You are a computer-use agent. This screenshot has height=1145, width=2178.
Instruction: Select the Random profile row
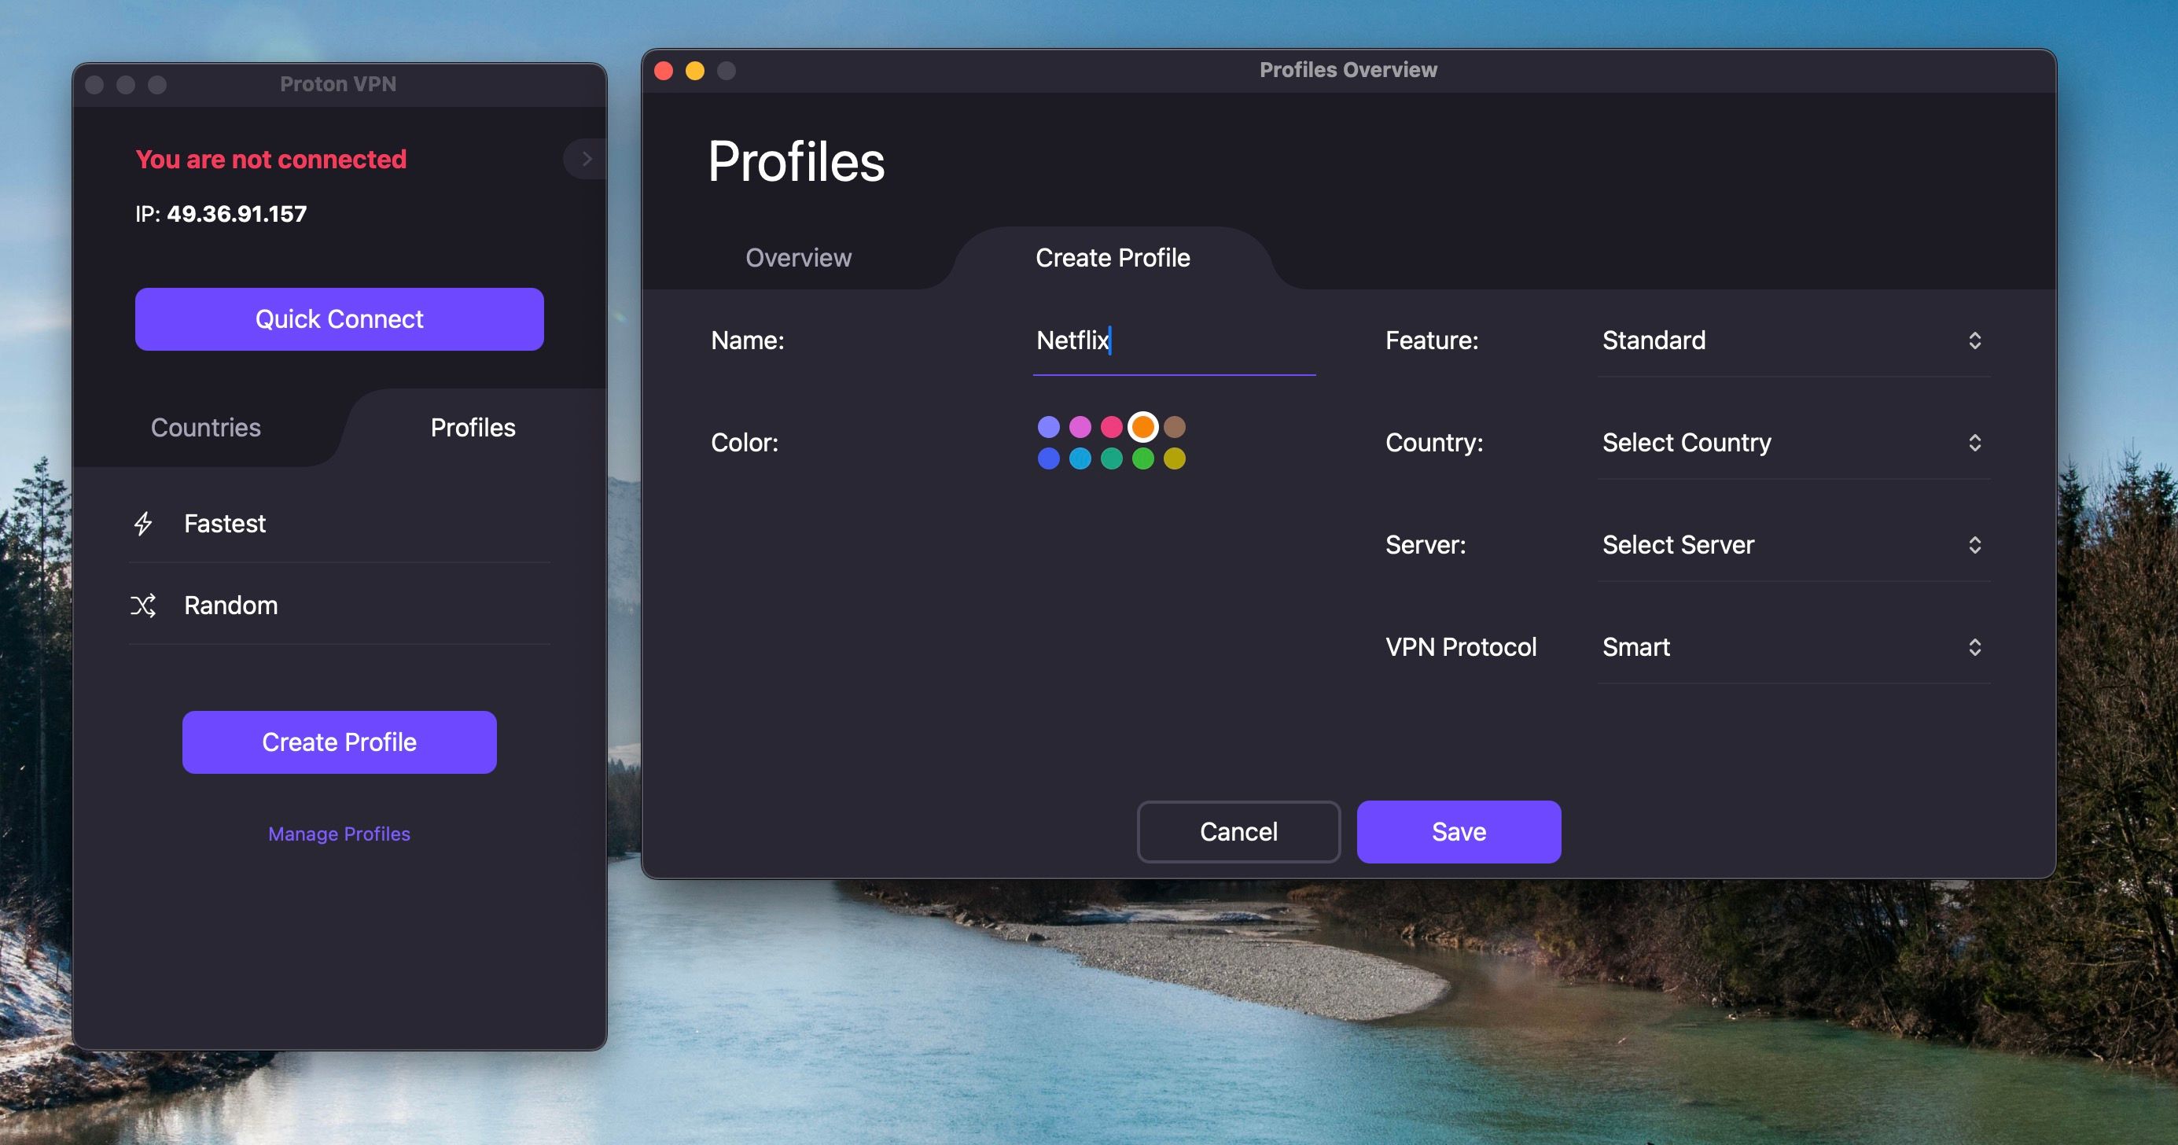click(339, 606)
